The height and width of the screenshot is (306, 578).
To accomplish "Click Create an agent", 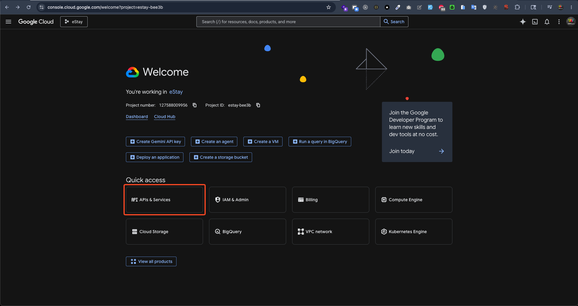I will pos(214,142).
